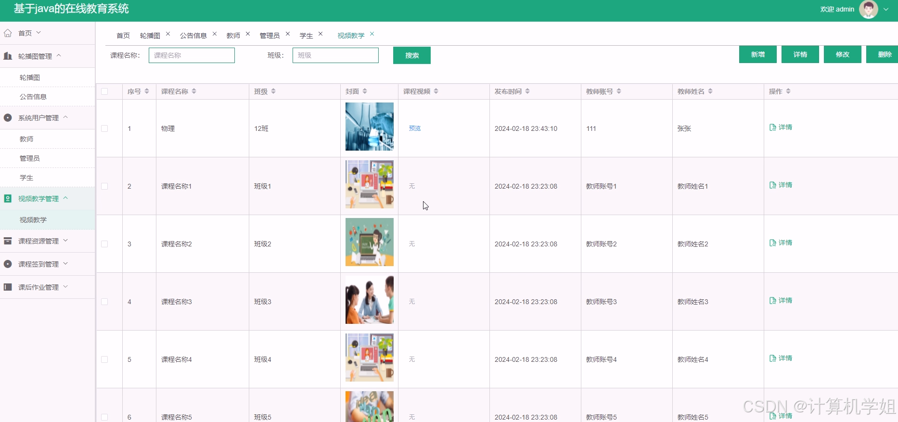Image resolution: width=898 pixels, height=422 pixels.
Task: Collapse the 视频教学管理 menu chevron
Action: [x=65, y=198]
